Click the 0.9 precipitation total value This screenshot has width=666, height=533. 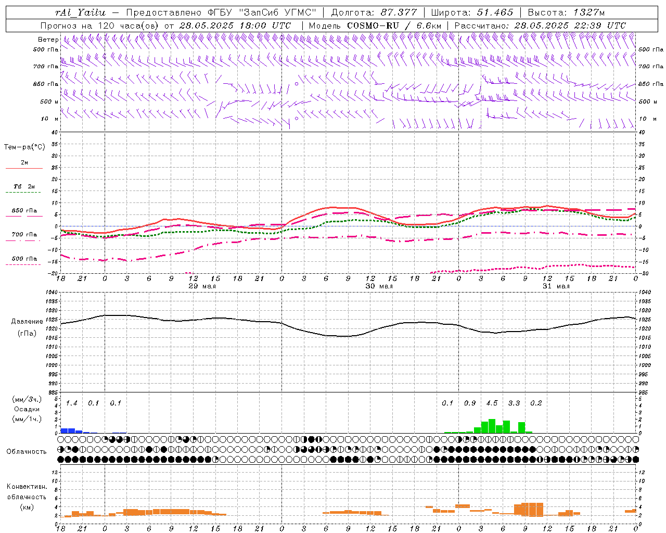[470, 403]
